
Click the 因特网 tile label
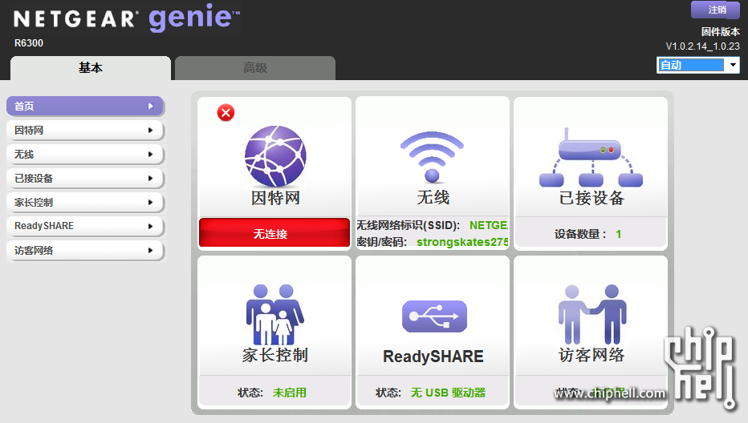pos(276,198)
